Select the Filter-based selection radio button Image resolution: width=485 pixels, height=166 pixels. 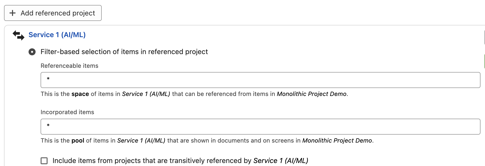32,52
